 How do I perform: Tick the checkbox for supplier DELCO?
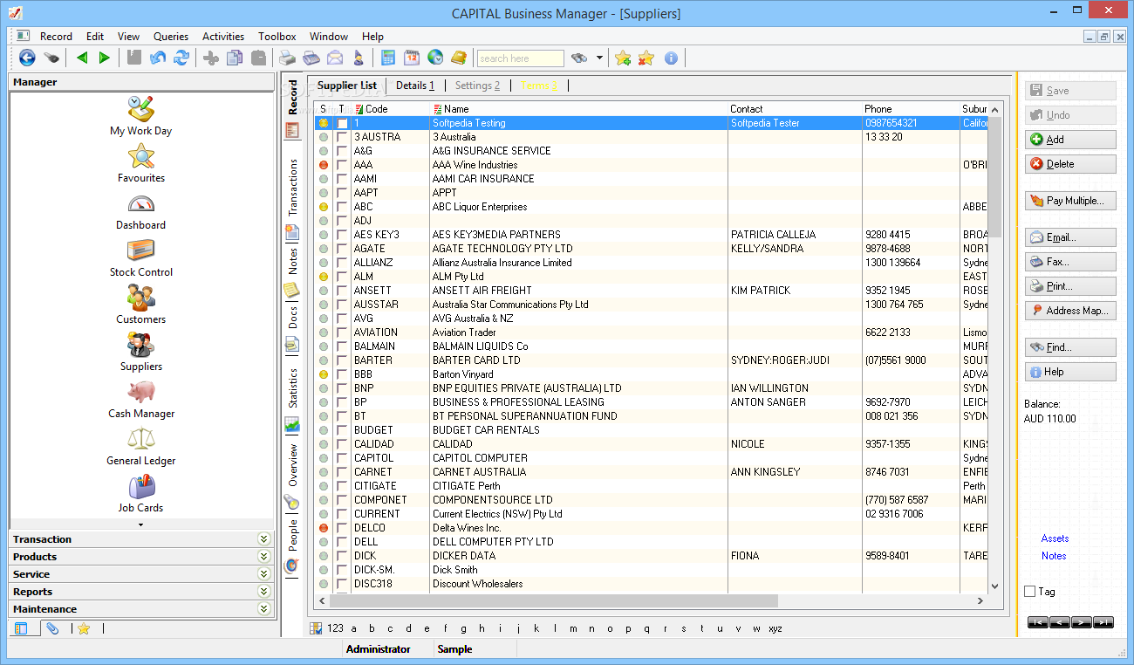point(341,528)
